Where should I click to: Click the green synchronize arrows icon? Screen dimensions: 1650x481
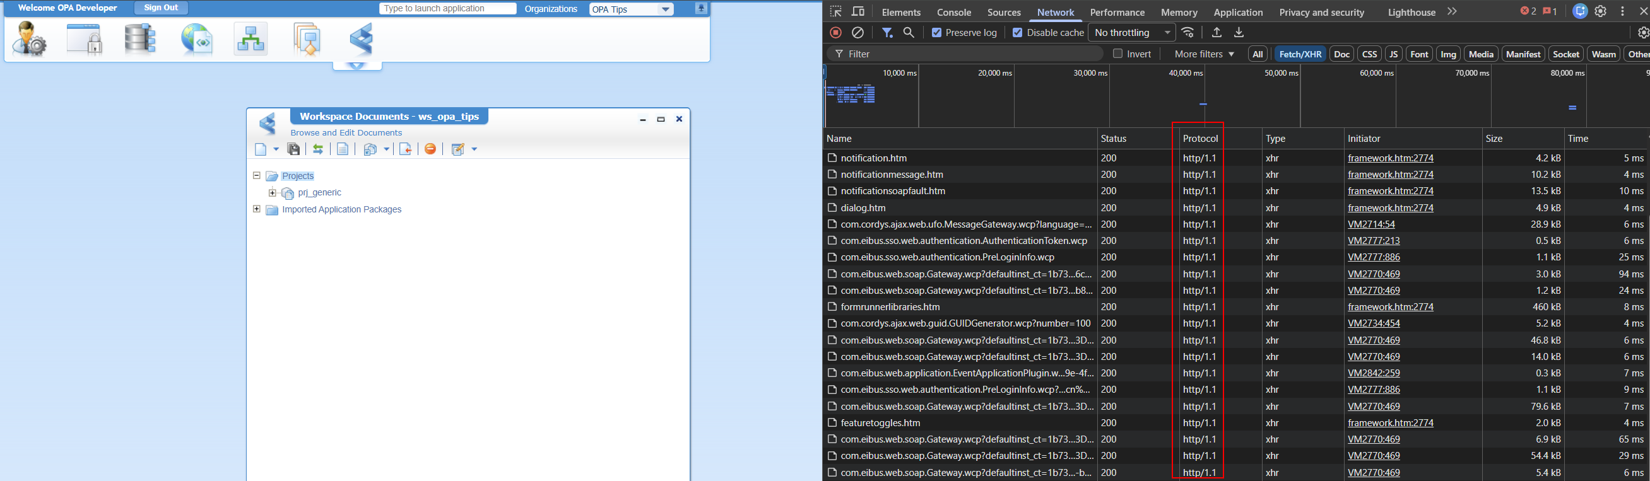(x=318, y=149)
